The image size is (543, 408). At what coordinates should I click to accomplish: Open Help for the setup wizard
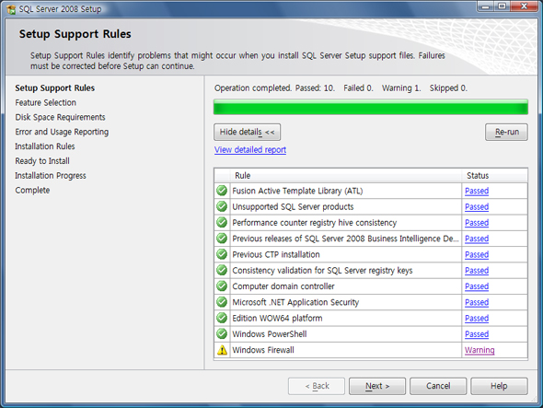[x=499, y=386]
